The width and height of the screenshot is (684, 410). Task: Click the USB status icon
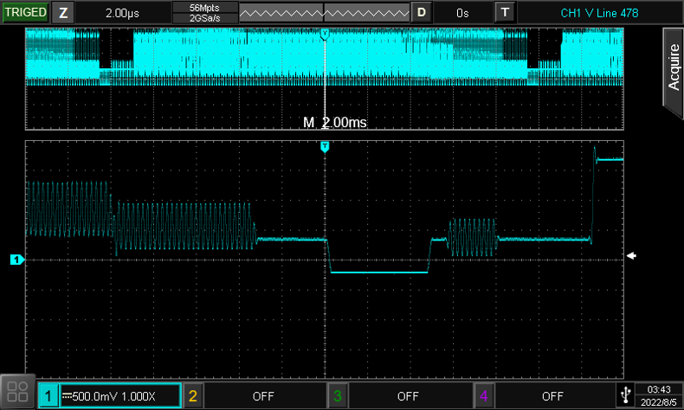point(623,395)
